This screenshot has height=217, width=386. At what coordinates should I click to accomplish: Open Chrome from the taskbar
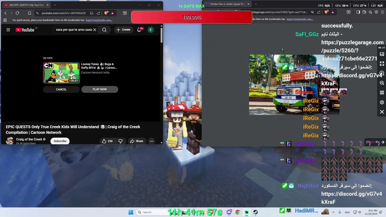pos(238,212)
